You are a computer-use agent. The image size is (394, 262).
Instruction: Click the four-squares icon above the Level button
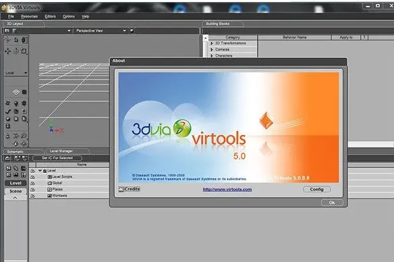pos(8,168)
